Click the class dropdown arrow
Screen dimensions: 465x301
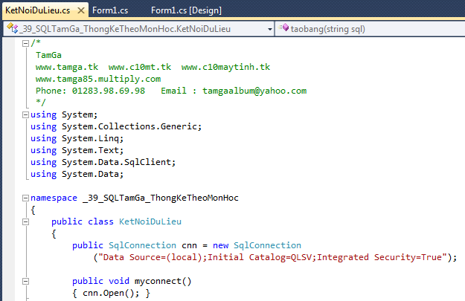270,29
